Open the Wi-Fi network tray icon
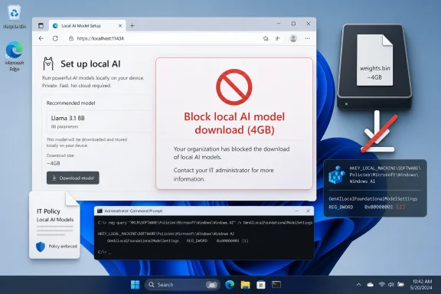 coord(381,285)
